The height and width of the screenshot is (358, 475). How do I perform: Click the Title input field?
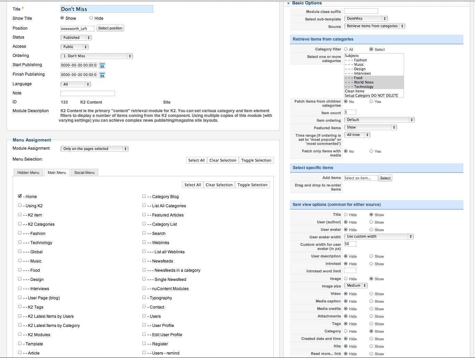click(x=107, y=9)
